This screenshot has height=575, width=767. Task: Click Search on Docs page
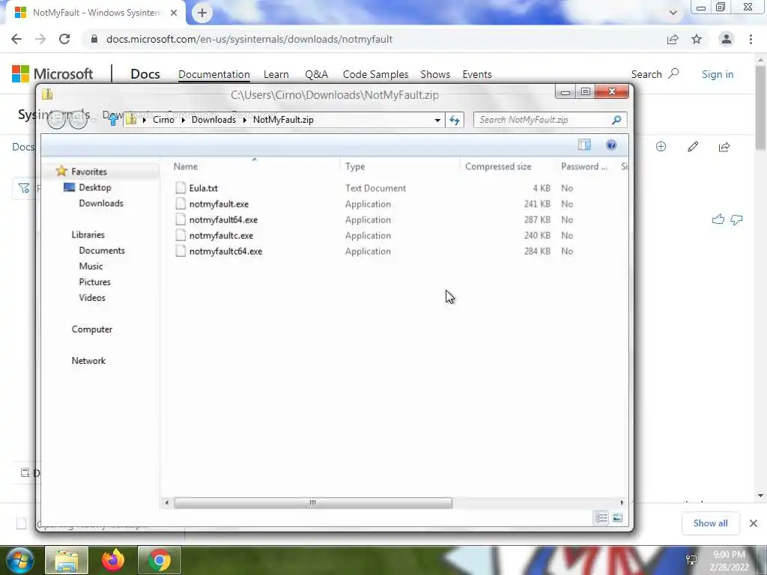(x=655, y=74)
